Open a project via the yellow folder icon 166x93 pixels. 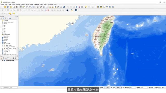click(x=5, y=7)
